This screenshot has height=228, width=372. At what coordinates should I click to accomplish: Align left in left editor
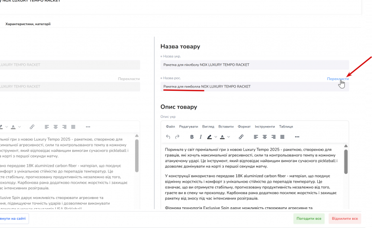click(x=46, y=127)
